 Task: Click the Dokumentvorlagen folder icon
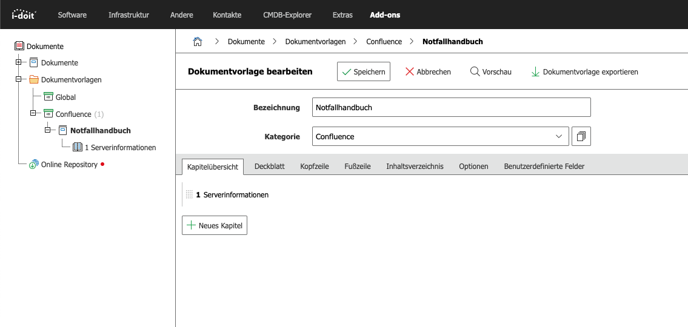[34, 80]
